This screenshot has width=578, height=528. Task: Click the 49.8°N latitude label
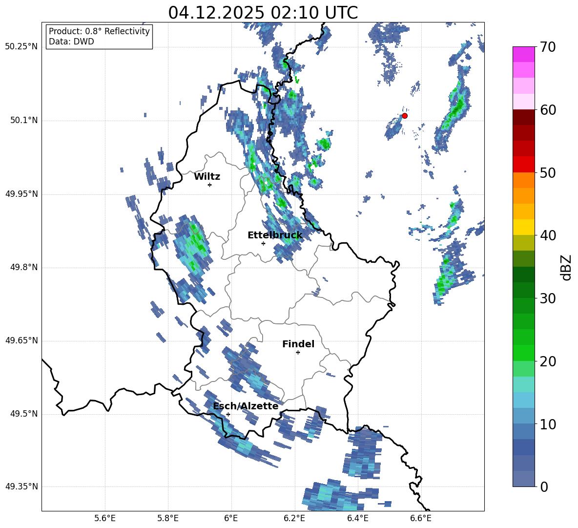pos(24,267)
